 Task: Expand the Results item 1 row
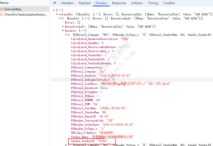point(66,145)
